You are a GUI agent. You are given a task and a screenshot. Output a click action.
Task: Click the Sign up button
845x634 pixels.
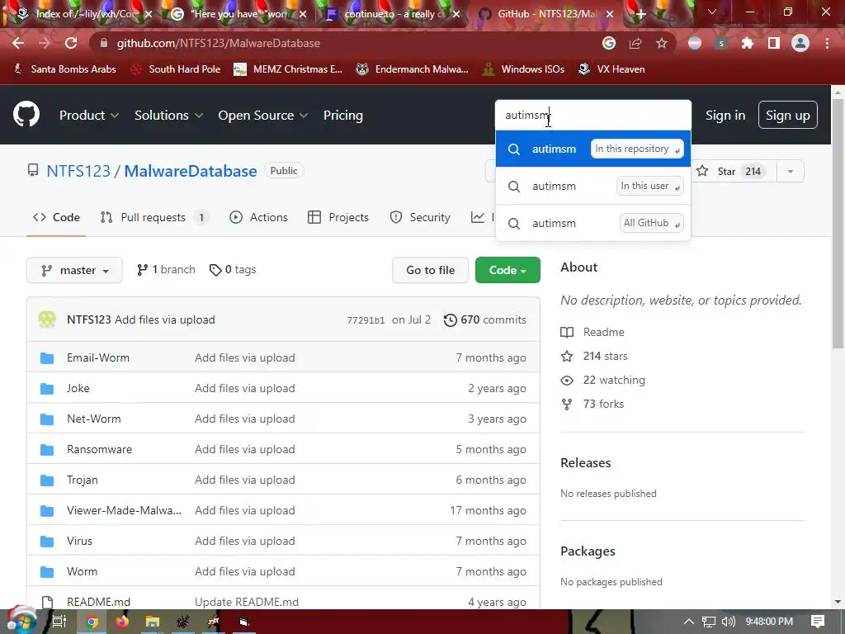click(x=787, y=116)
